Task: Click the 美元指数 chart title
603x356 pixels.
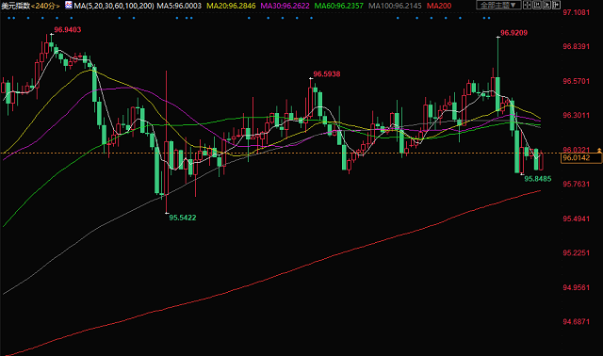Action: point(15,6)
